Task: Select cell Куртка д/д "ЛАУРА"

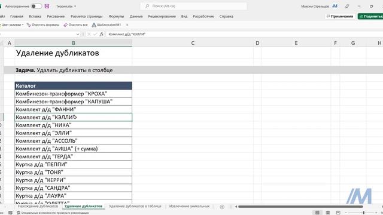Action: (73, 196)
